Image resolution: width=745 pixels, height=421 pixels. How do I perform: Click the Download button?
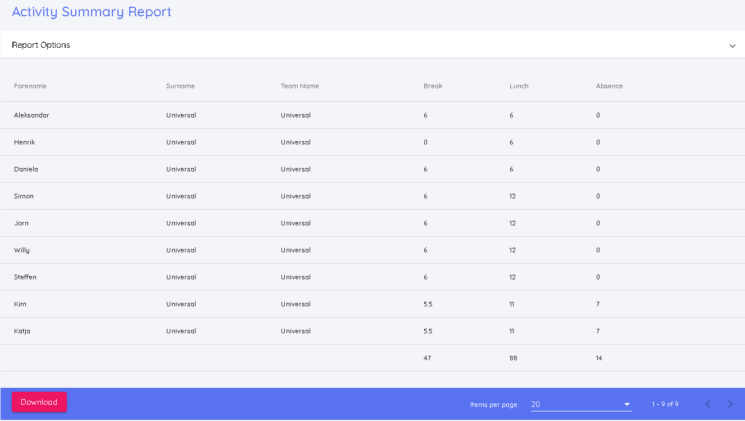tap(39, 402)
